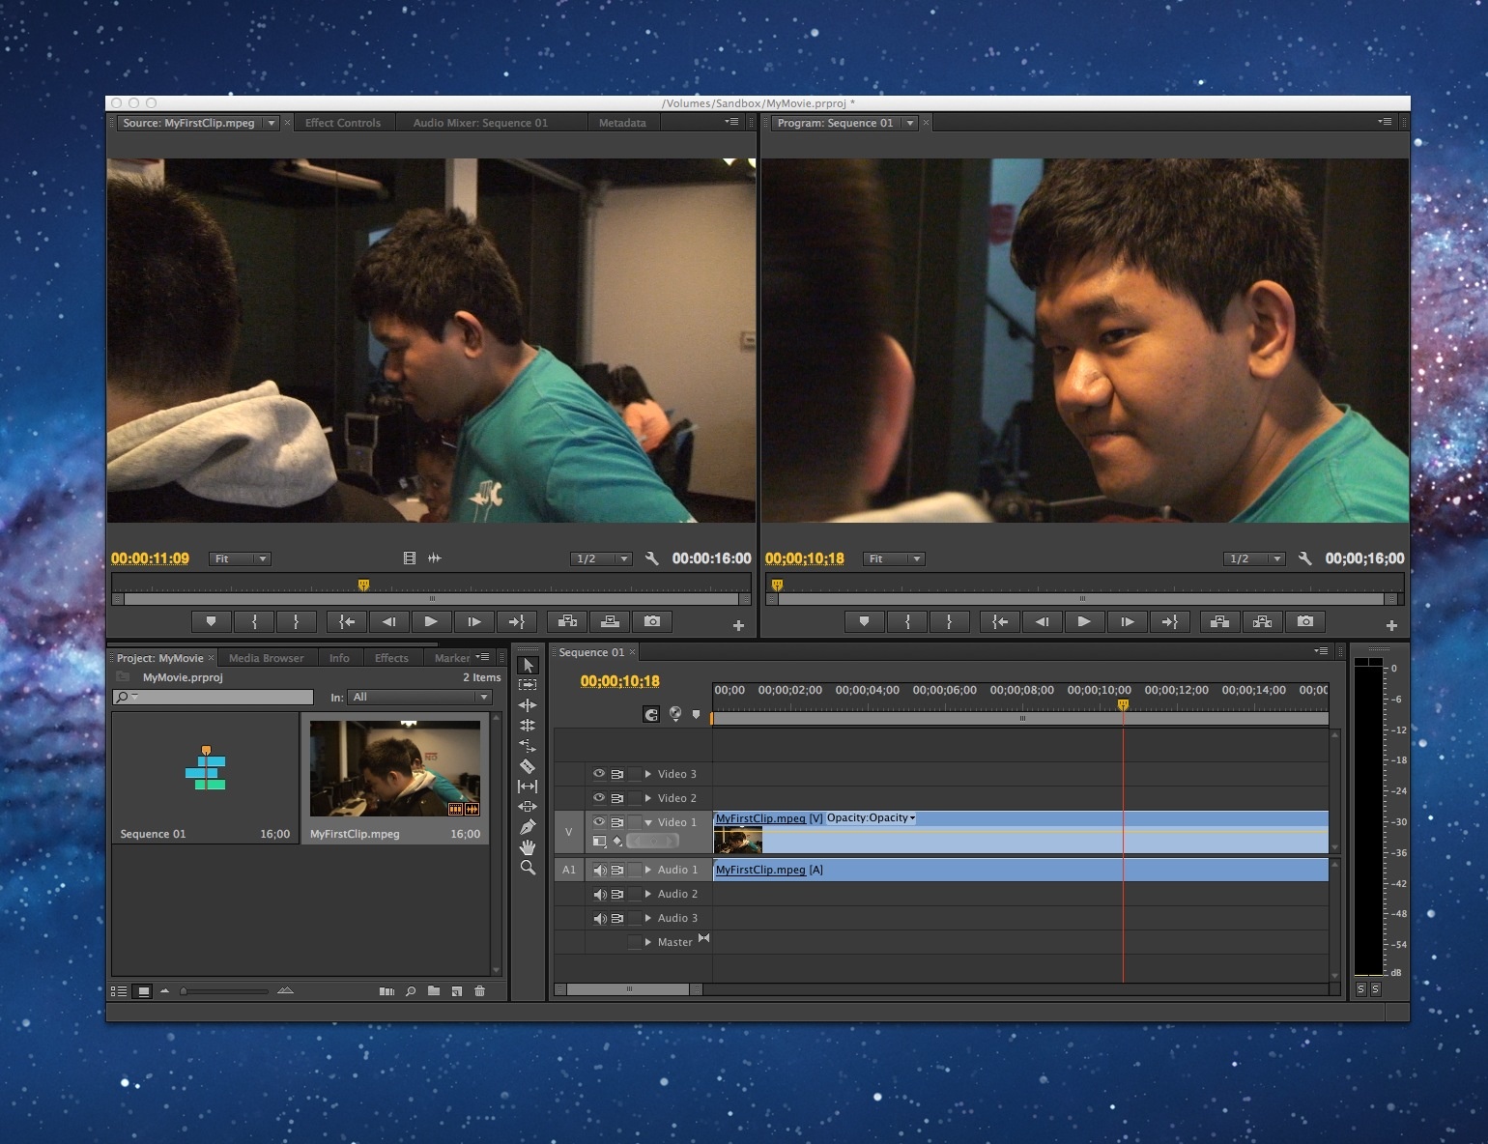Select the Hand tool
Image resolution: width=1488 pixels, height=1144 pixels.
(528, 847)
